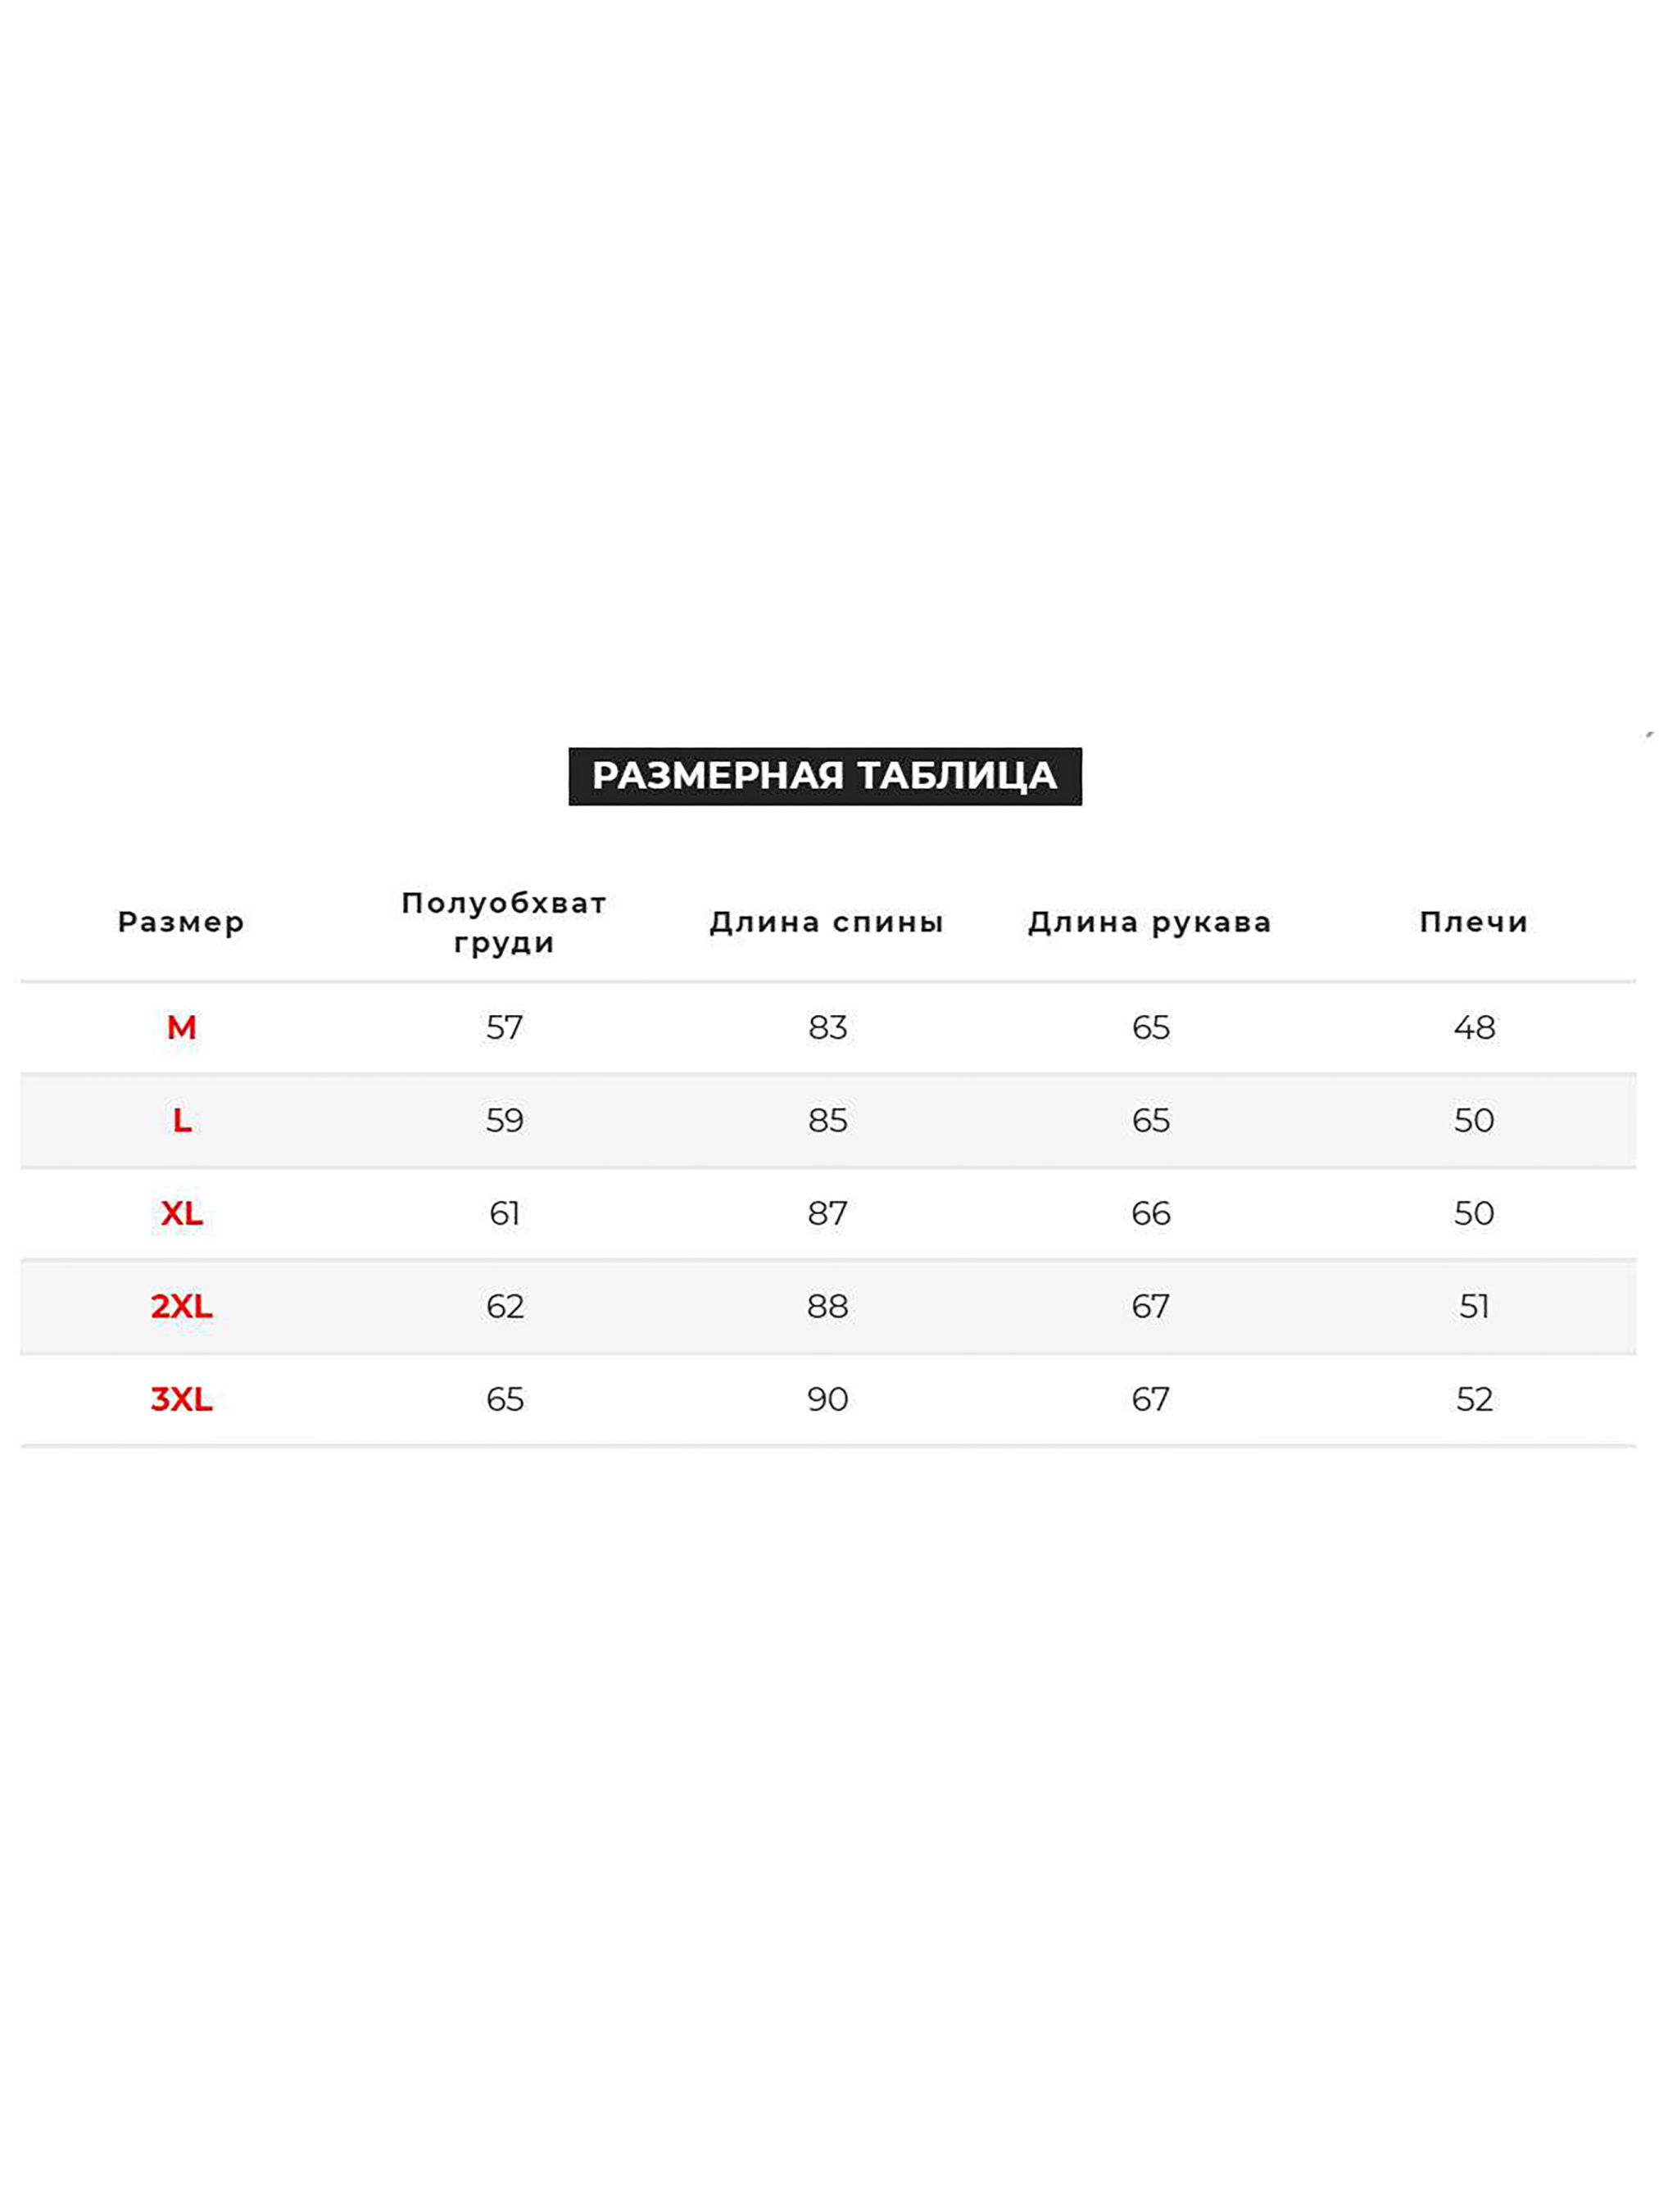Click the Длина рукава column header
This screenshot has height=2212, width=1659.
1150,922
